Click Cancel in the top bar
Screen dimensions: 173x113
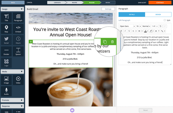(x=30, y=2)
